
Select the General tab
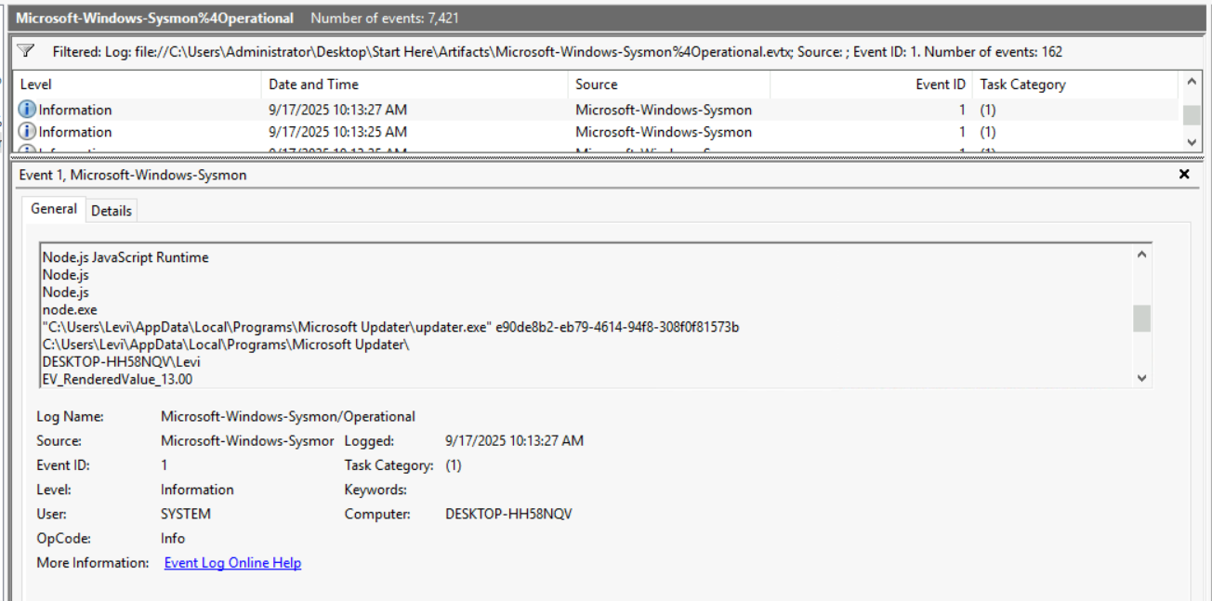tap(54, 209)
